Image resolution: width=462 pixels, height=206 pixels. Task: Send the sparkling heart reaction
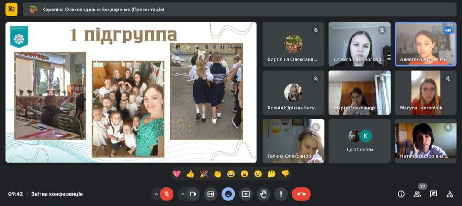click(176, 174)
